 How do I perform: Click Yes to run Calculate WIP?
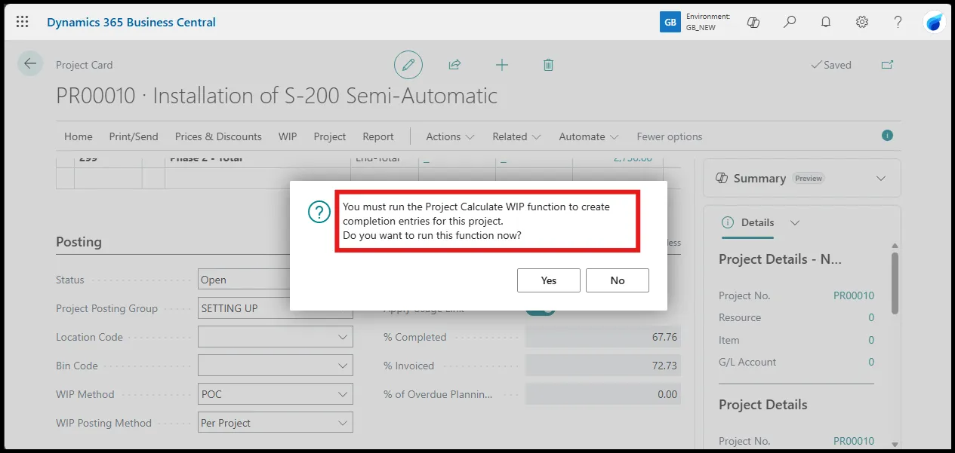tap(549, 280)
